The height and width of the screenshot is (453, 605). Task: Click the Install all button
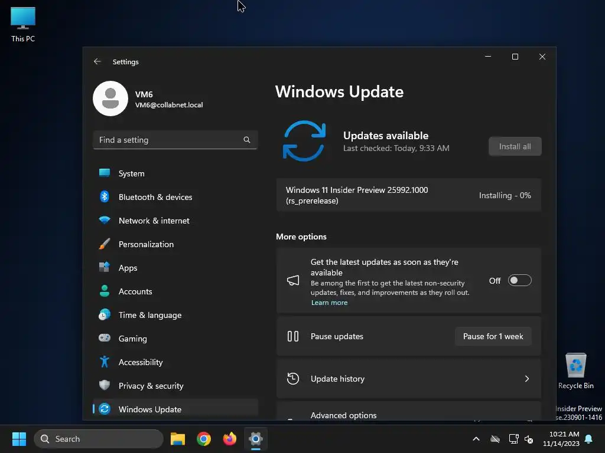click(x=515, y=146)
